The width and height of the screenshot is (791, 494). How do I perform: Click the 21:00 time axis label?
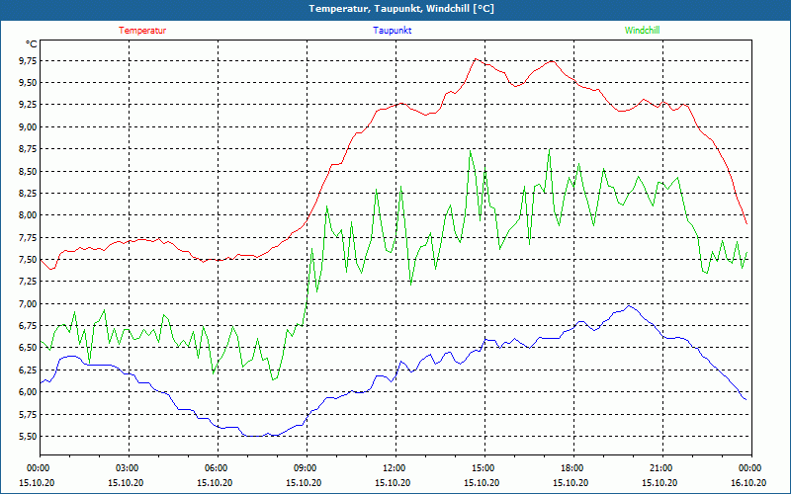coord(662,467)
